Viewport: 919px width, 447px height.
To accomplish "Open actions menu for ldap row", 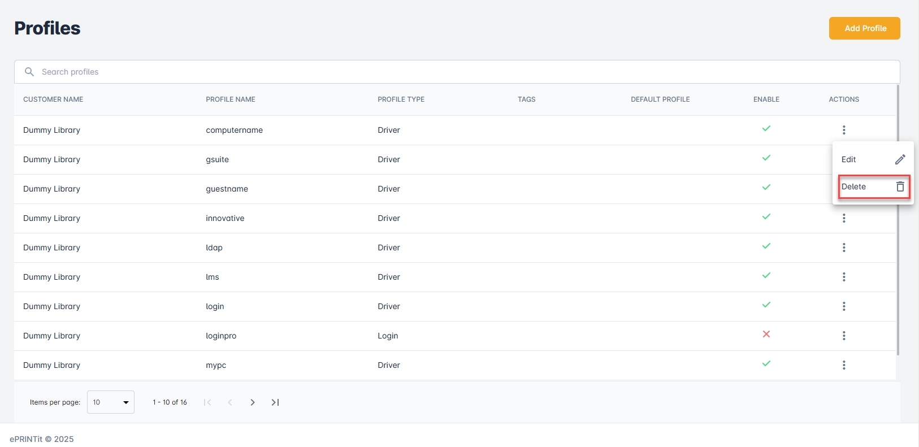I will (844, 248).
